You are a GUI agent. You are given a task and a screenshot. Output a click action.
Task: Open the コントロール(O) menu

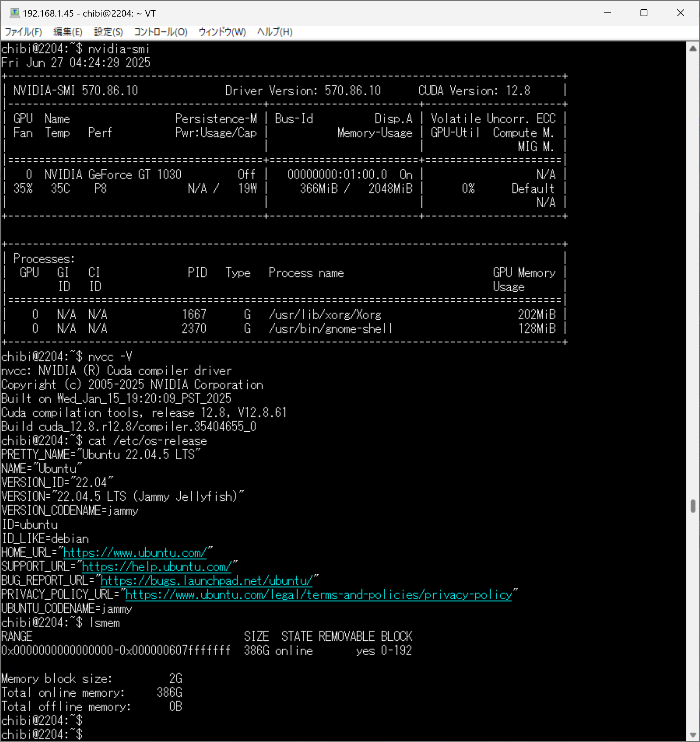161,32
